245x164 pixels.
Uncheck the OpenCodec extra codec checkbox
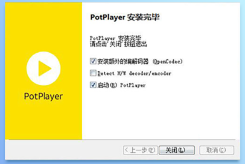93,61
